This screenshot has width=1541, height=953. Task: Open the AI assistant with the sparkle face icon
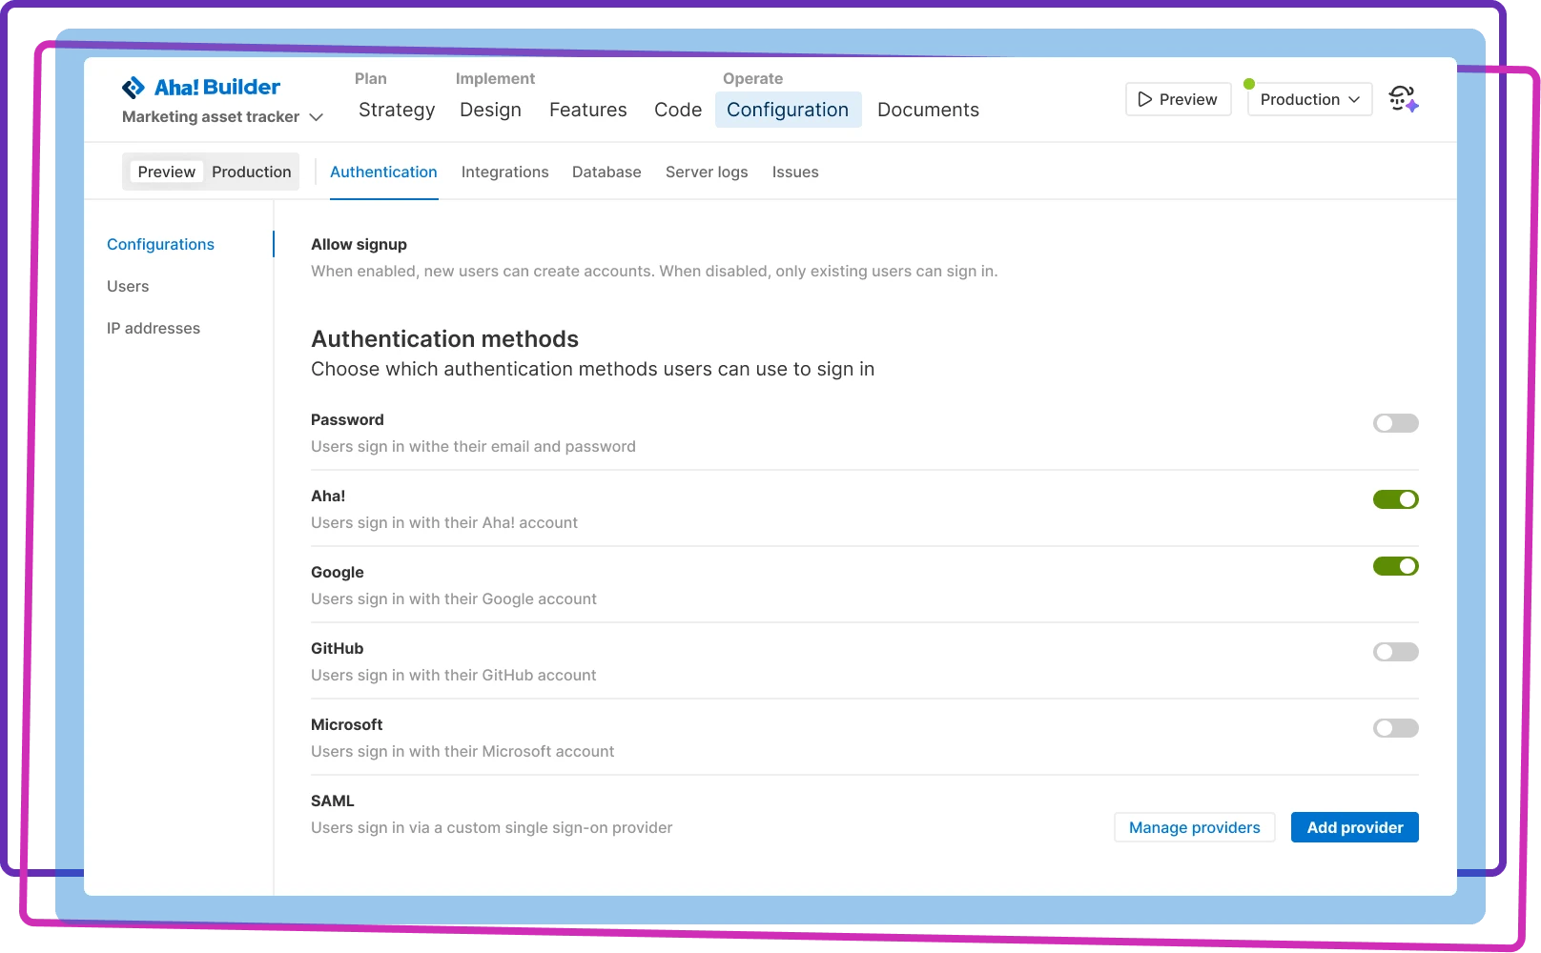tap(1403, 98)
